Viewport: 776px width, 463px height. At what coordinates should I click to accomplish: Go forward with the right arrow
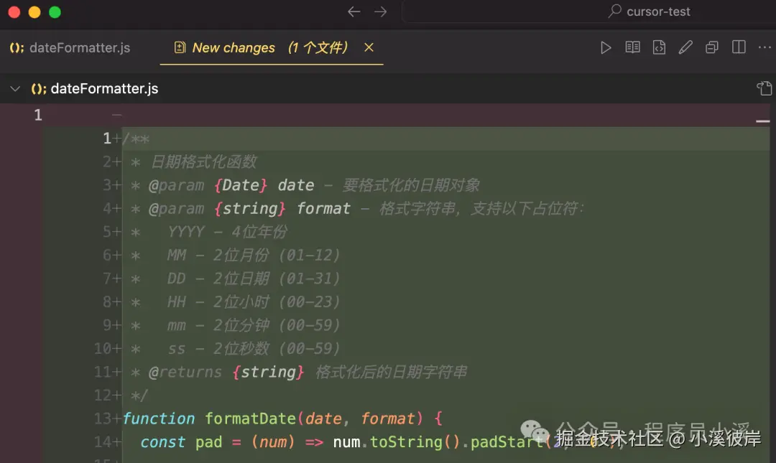click(x=381, y=11)
